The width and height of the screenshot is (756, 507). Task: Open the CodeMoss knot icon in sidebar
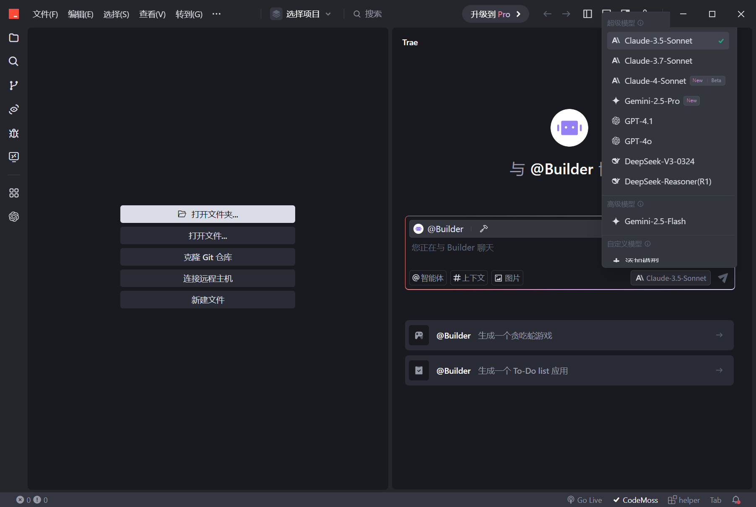(x=14, y=217)
